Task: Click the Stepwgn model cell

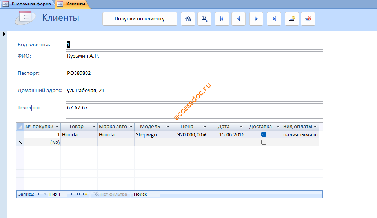Action: point(153,134)
